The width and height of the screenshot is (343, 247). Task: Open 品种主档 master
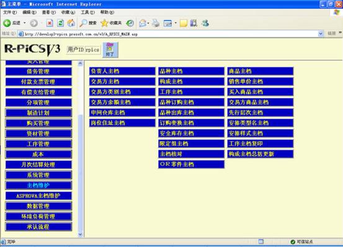coord(192,71)
